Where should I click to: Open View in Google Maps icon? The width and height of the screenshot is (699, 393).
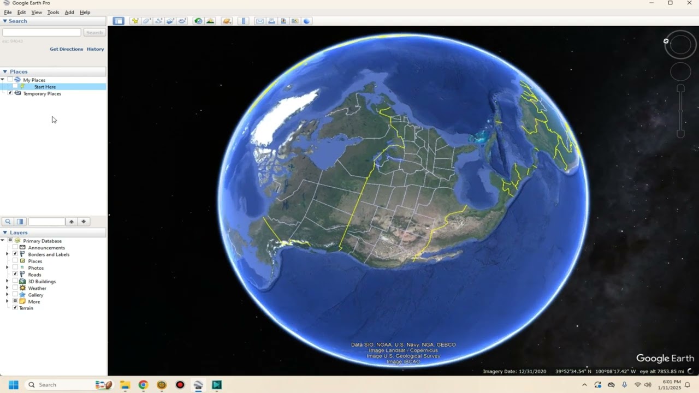(295, 21)
